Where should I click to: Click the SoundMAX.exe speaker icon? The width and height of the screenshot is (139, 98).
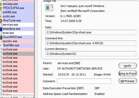(x=1, y=37)
